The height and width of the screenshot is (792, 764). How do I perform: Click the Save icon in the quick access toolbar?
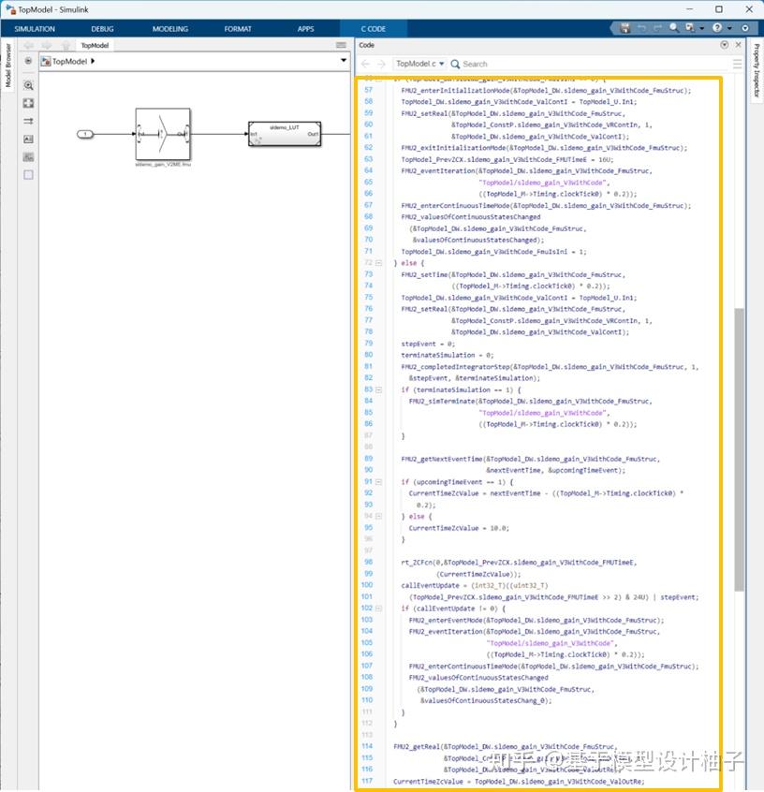(x=625, y=26)
